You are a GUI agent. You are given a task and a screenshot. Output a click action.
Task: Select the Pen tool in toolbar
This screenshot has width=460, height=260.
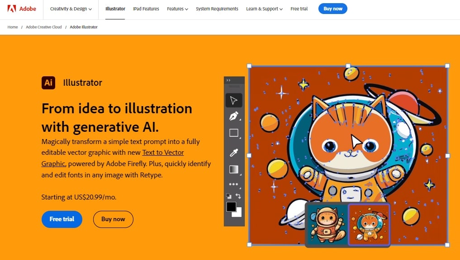click(234, 116)
